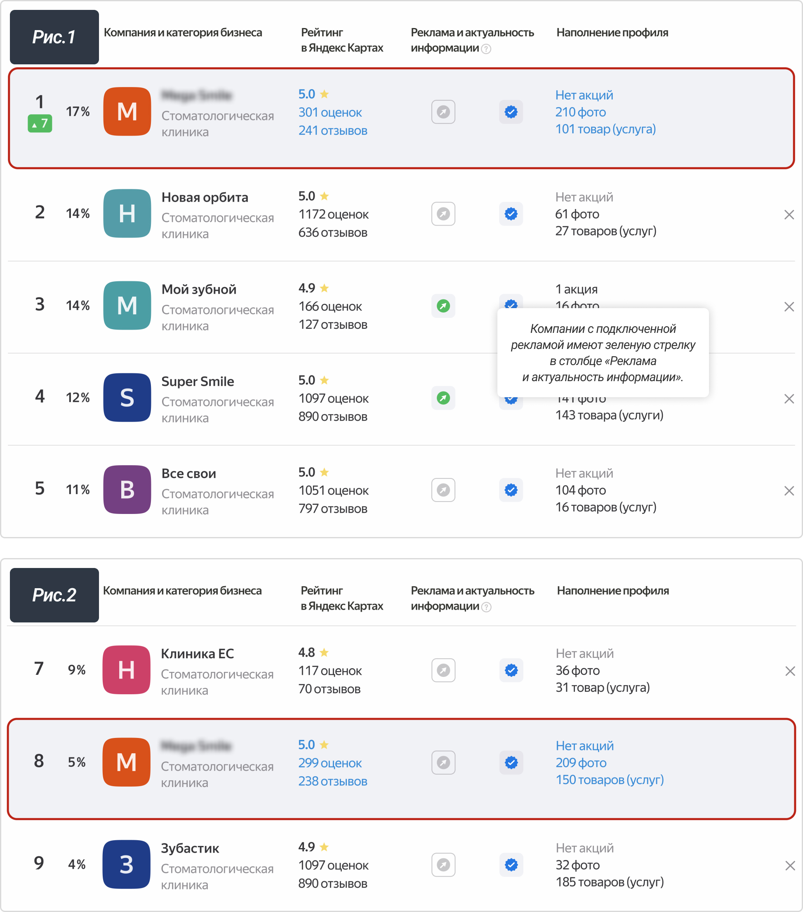Click the verified badge for Клиника ЕС

(511, 670)
